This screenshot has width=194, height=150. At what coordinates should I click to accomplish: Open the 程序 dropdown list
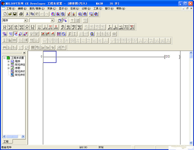coord(25,20)
